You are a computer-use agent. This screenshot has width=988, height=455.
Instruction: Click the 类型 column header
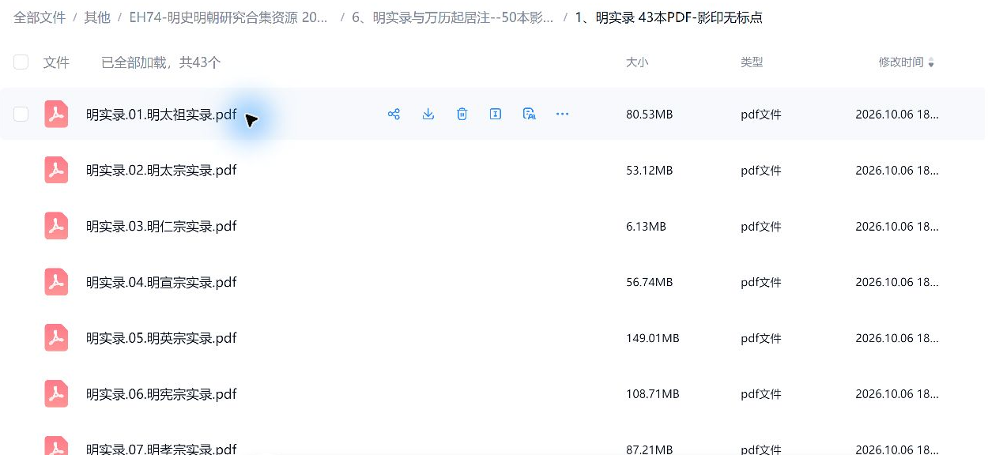point(752,62)
